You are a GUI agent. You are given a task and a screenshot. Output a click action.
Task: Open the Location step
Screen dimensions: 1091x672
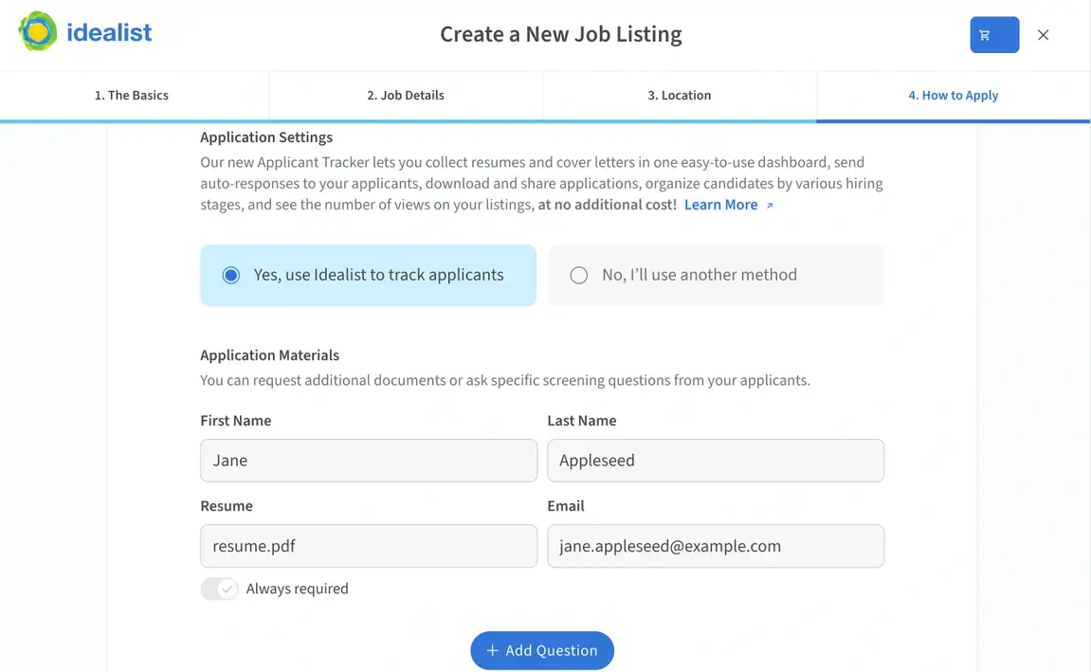(679, 96)
